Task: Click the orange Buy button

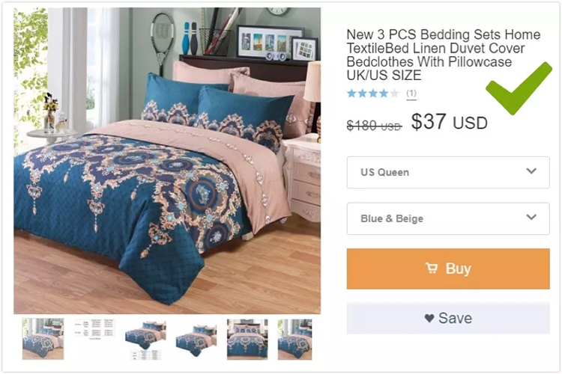Action: click(448, 269)
